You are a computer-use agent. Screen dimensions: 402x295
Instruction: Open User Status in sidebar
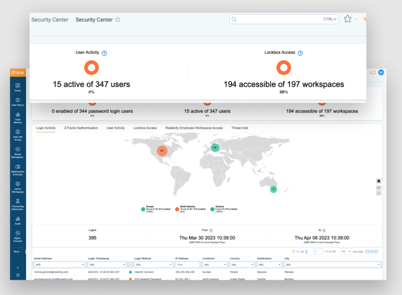tap(18, 102)
